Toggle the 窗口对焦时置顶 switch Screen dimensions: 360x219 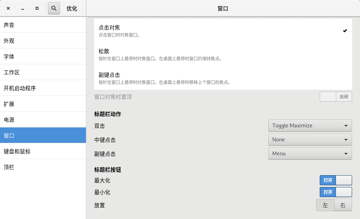336,97
